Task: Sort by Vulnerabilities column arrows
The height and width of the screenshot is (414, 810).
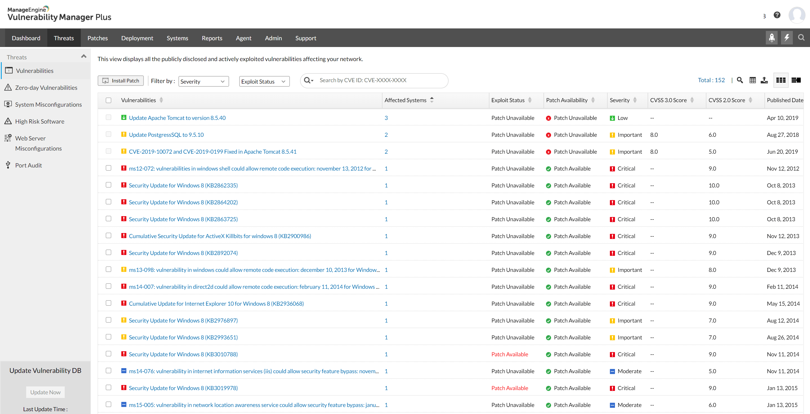Action: coord(161,100)
